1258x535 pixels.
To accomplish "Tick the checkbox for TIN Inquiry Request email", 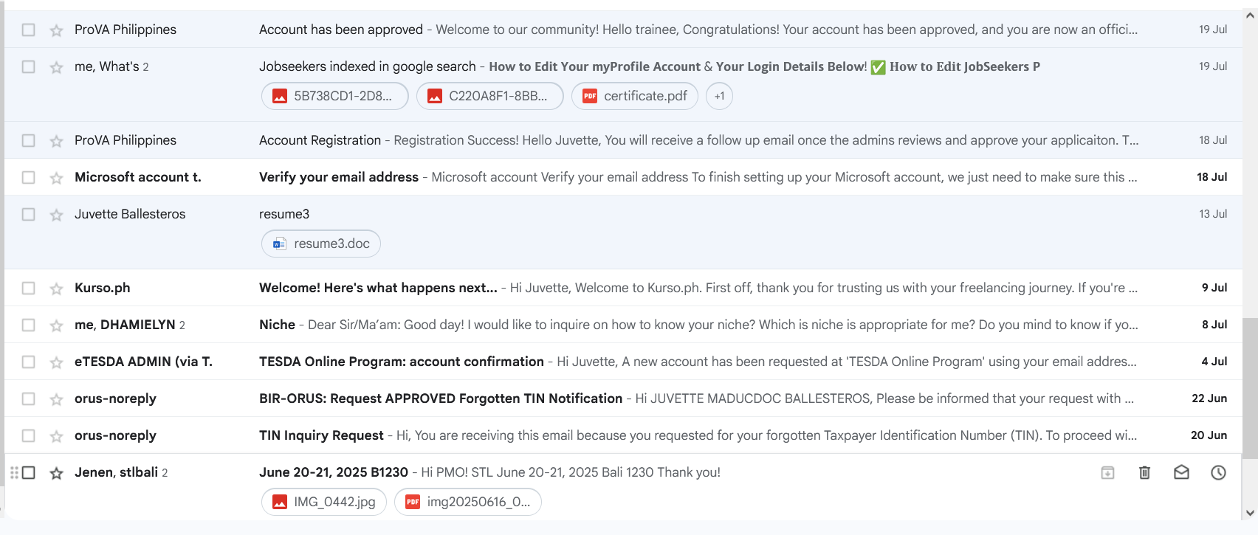I will (28, 435).
